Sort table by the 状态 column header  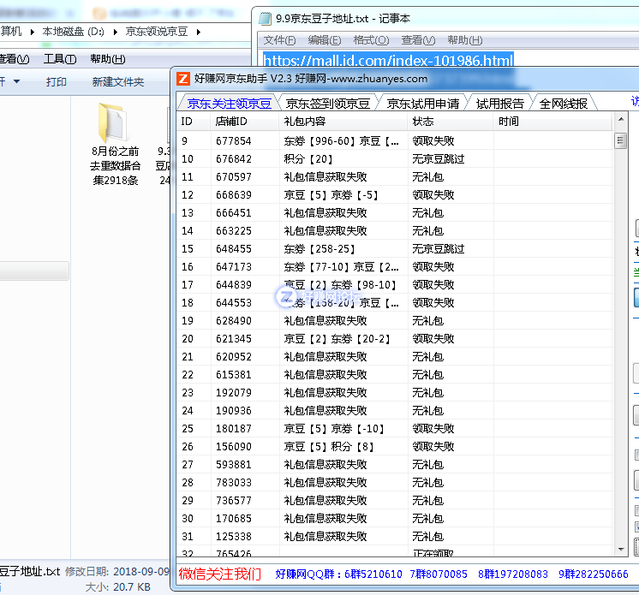pos(451,122)
